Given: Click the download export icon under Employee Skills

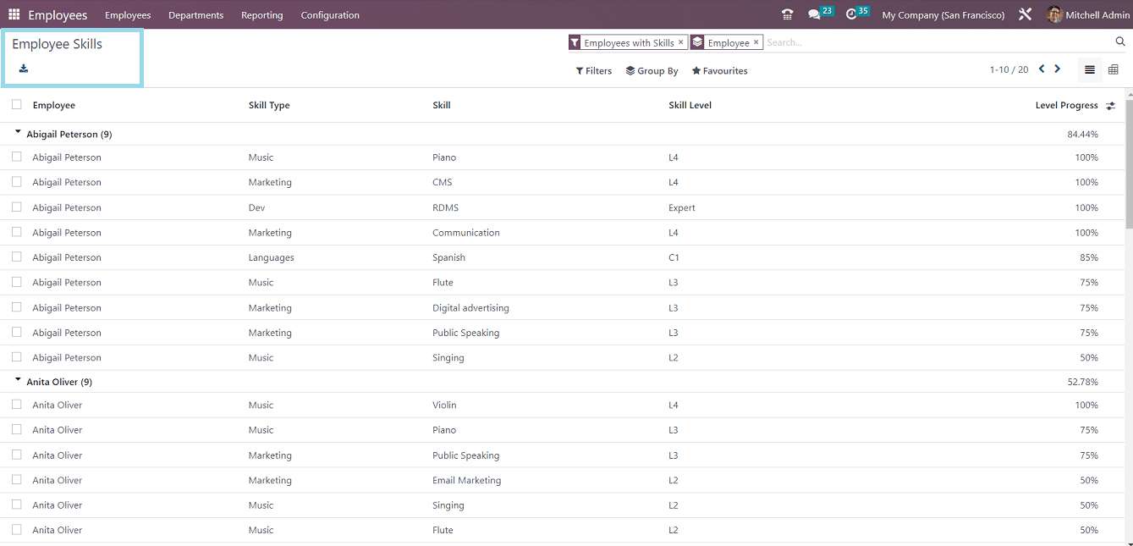Looking at the screenshot, I should tap(24, 69).
